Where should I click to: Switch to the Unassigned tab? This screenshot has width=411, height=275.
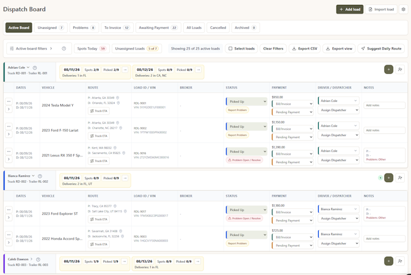tap(51, 28)
